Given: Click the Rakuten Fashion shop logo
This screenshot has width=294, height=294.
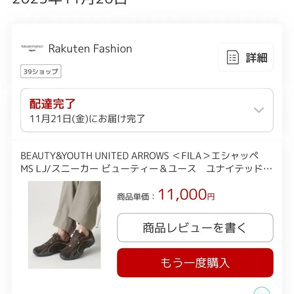Looking at the screenshot, I should (32, 48).
